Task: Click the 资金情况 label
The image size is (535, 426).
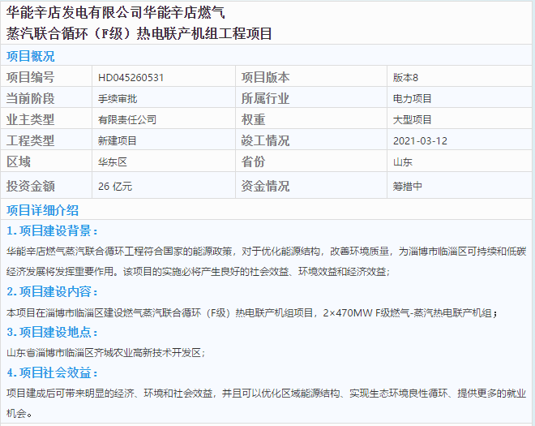Action: coord(265,186)
